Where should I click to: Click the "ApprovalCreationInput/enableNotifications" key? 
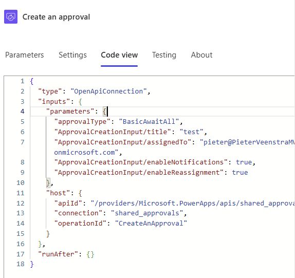tap(141, 162)
